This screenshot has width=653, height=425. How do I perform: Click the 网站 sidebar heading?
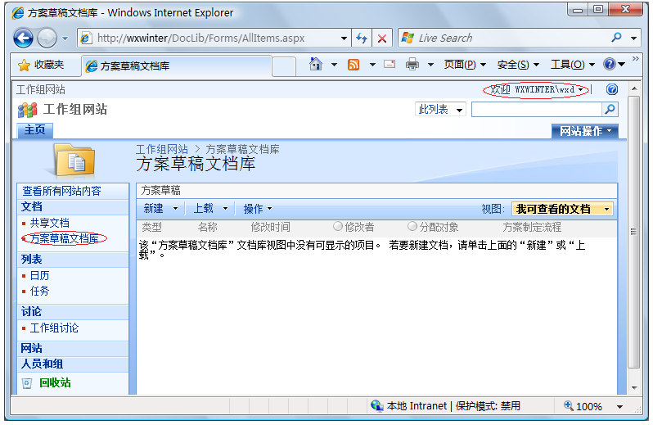pyautogui.click(x=32, y=348)
